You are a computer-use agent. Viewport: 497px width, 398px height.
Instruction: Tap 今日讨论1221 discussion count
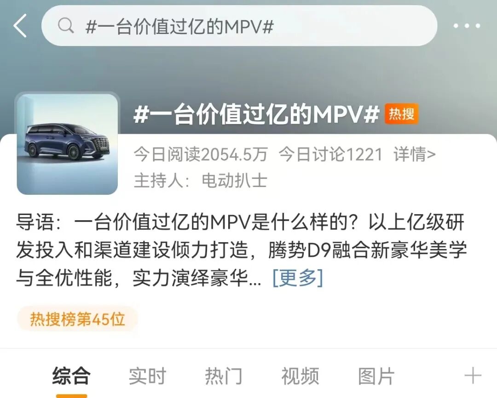(330, 154)
